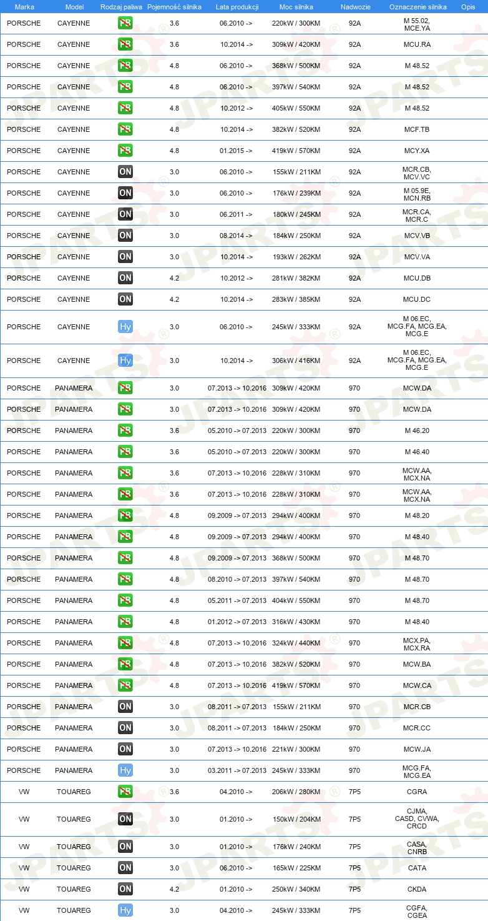Select engine code CASA, CNRB
Image resolution: width=488 pixels, height=921 pixels.
(x=417, y=848)
